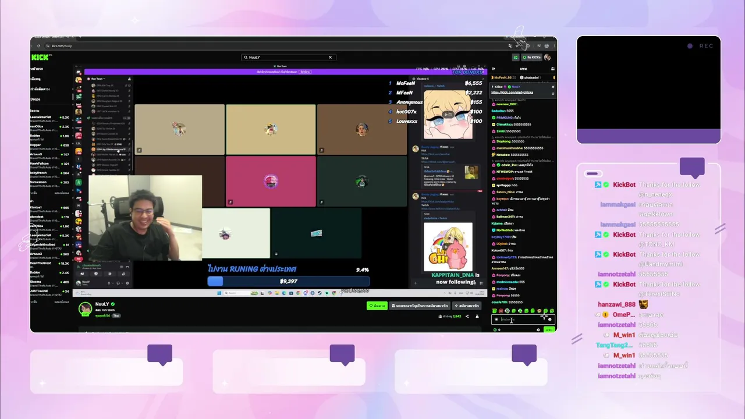Open the Browse sidebar item
Image resolution: width=745 pixels, height=419 pixels.
coord(36,79)
